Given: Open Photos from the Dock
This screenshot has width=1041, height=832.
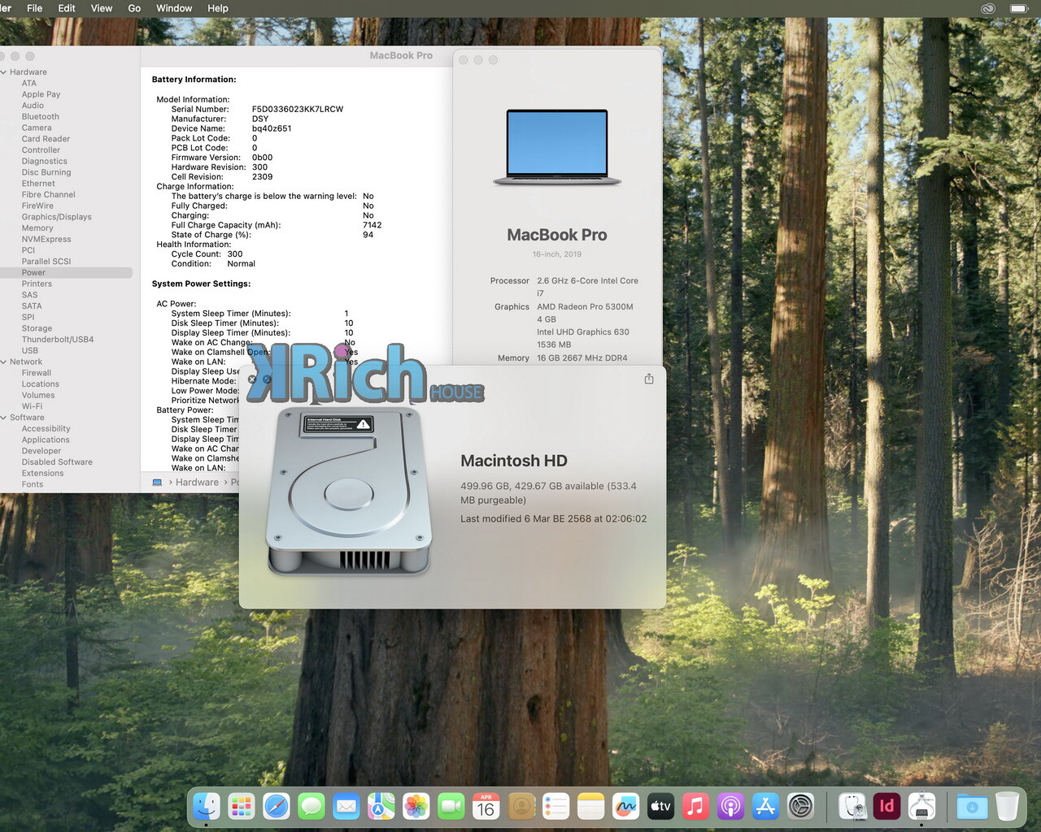Looking at the screenshot, I should click(416, 806).
